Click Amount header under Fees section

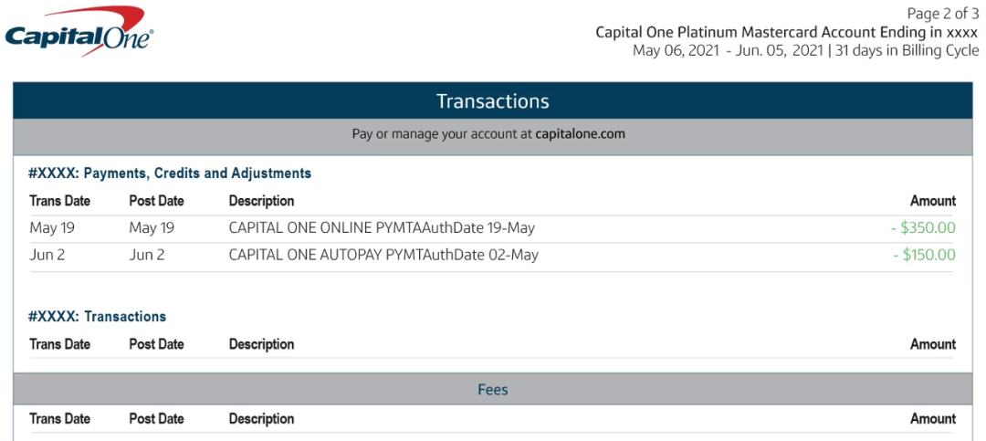tap(933, 419)
